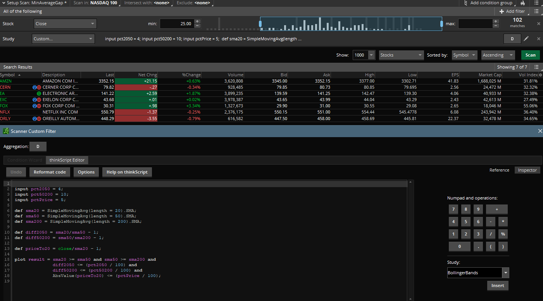Click numpad percent key
Screen dimensions: 543x301
click(503, 234)
